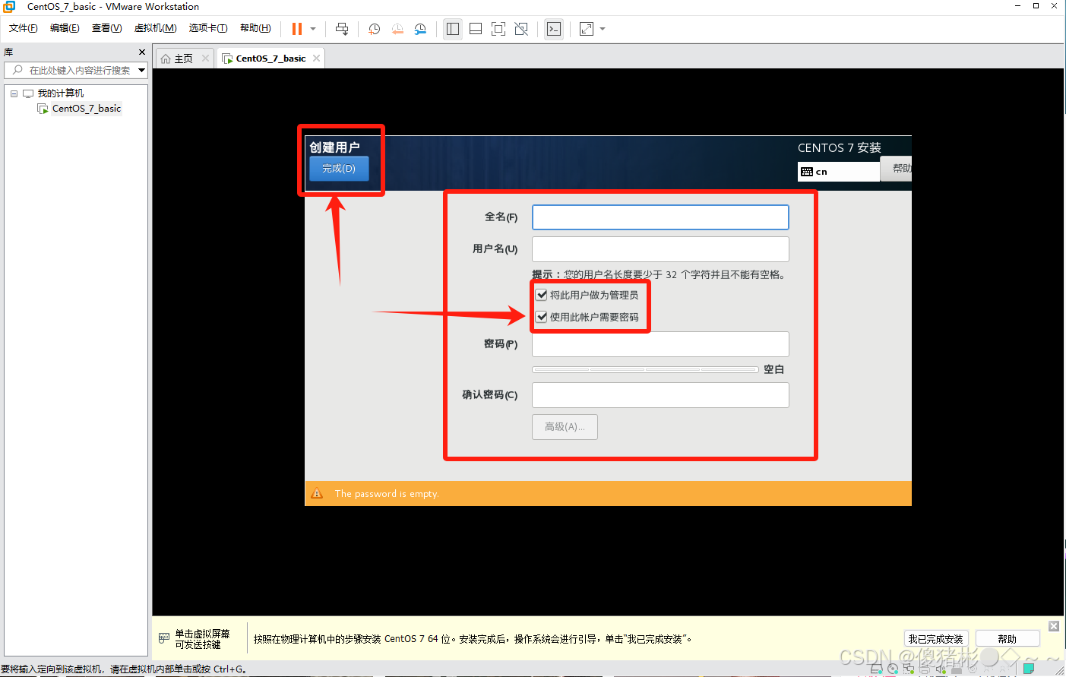
Task: Click the VMware Workstation title bar icon
Action: pos(9,7)
